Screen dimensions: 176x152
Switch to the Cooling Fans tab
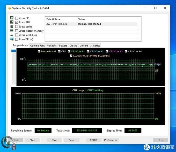pyautogui.click(x=38, y=46)
